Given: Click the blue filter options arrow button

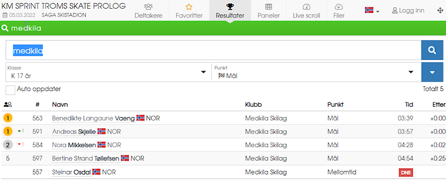Looking at the screenshot, I should (432, 72).
